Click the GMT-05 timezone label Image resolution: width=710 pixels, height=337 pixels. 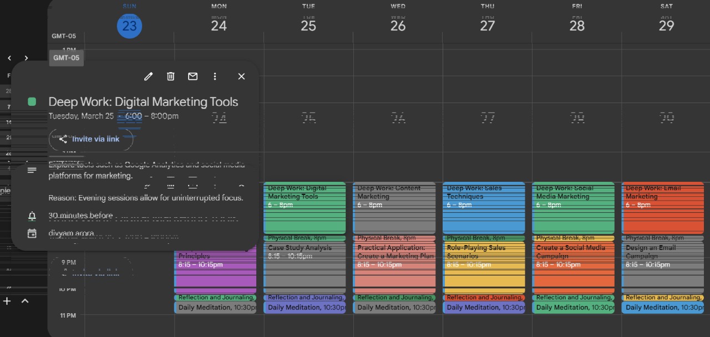click(x=66, y=58)
